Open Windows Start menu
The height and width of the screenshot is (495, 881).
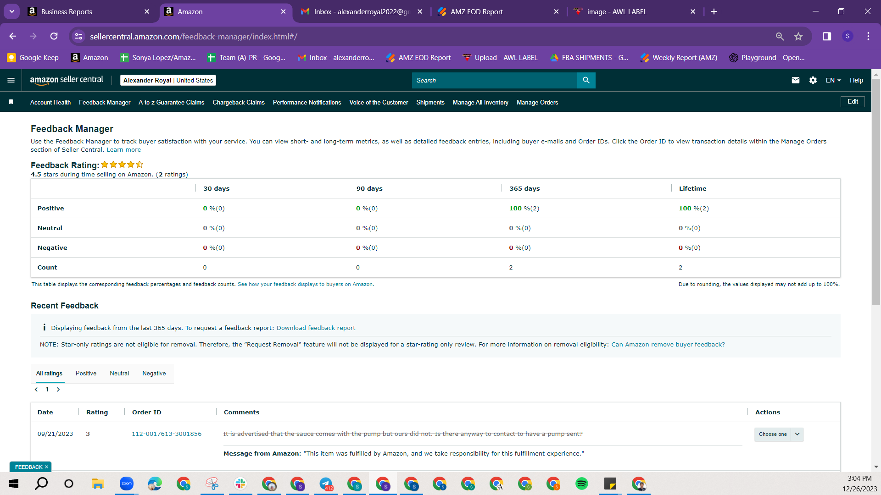pos(13,484)
